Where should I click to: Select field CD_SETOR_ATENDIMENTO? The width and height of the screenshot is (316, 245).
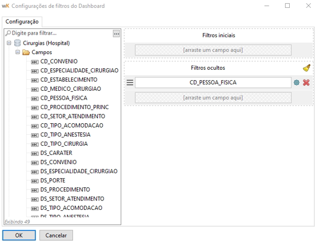73,116
